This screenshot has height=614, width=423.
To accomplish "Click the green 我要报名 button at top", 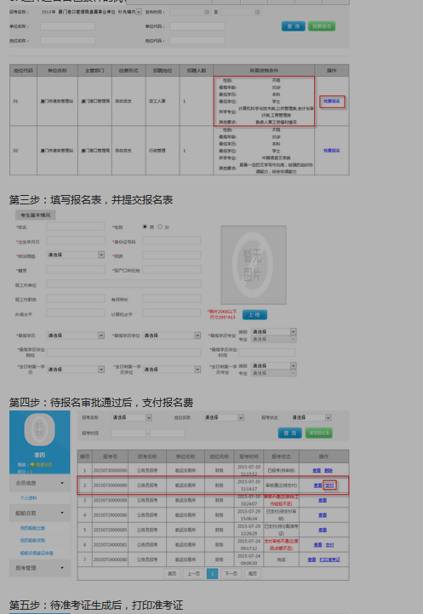I will (322, 26).
